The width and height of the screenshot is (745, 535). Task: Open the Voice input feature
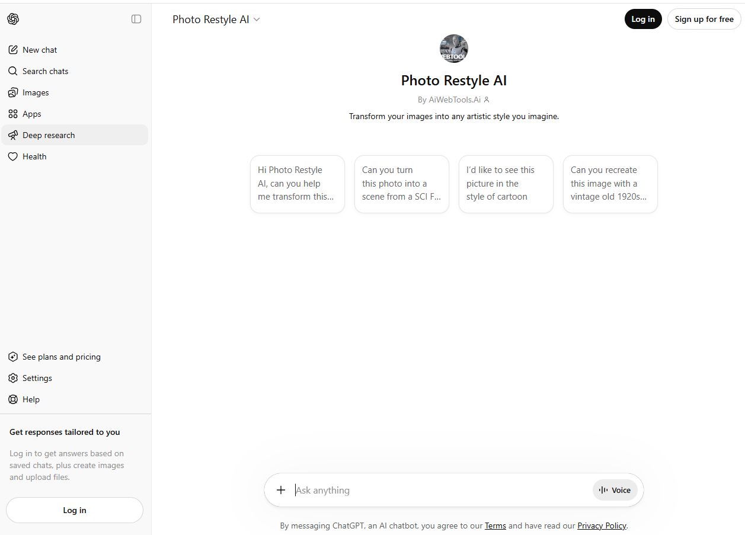click(615, 490)
